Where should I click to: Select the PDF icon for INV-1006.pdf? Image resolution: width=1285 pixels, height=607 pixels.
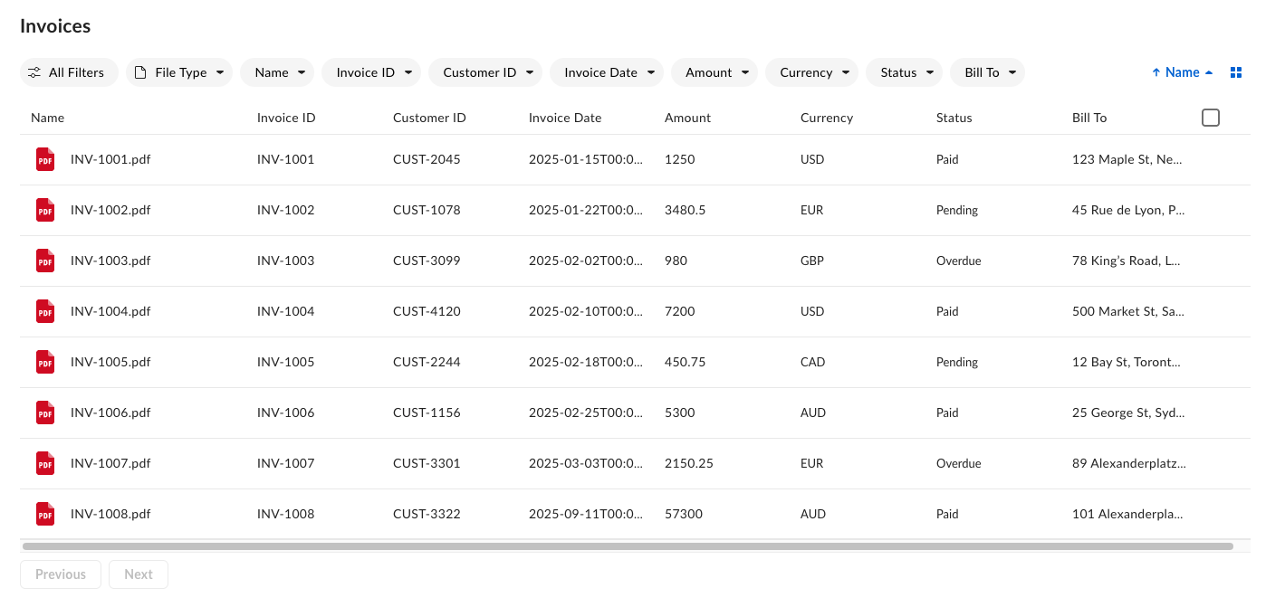coord(45,413)
